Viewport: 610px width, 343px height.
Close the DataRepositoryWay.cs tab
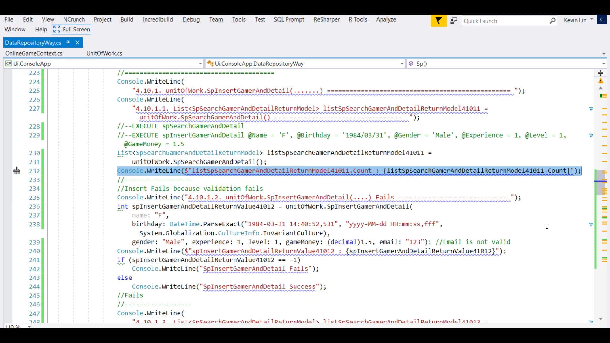[x=77, y=42]
